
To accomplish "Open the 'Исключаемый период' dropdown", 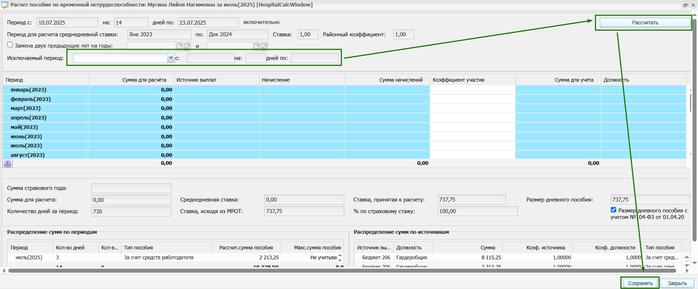I will 171,58.
